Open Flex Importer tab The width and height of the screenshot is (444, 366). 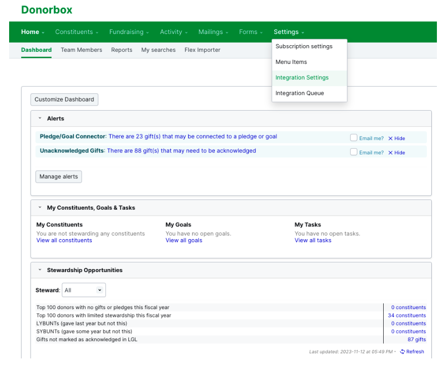click(202, 50)
